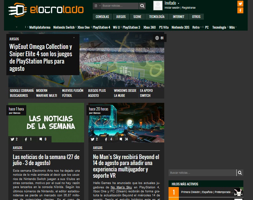Screen dimensions: 253x200
Task: Click JUEGOS category above No Man's Sky title
Action: [98, 148]
